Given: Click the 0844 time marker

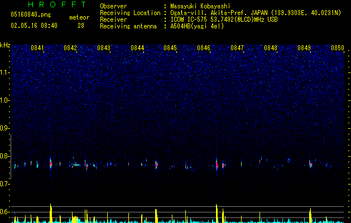Looking at the screenshot, I should tap(137, 48).
